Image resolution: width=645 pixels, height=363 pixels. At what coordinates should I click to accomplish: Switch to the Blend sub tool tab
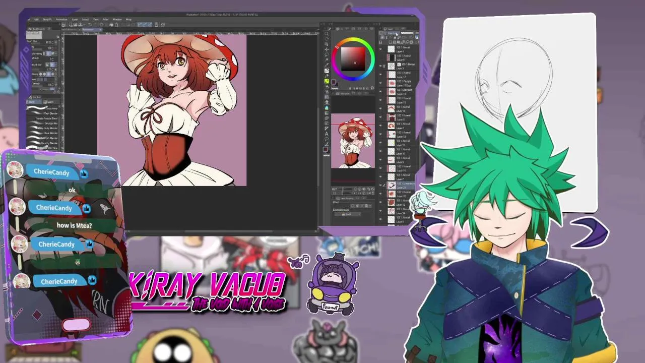(x=34, y=102)
